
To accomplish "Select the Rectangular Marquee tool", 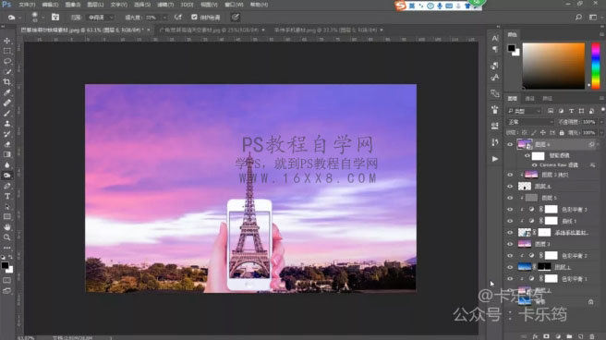I will tap(7, 51).
